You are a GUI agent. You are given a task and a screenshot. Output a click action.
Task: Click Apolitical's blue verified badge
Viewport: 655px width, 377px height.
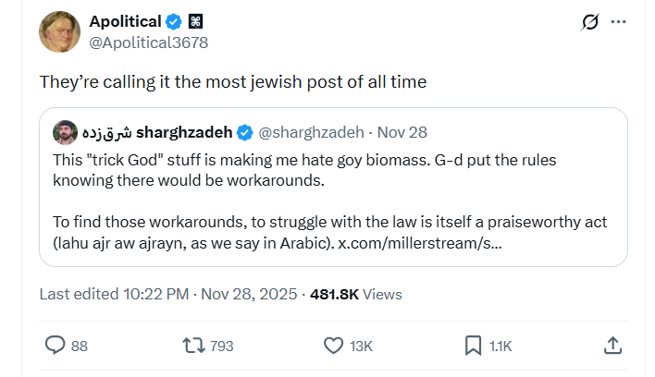173,21
